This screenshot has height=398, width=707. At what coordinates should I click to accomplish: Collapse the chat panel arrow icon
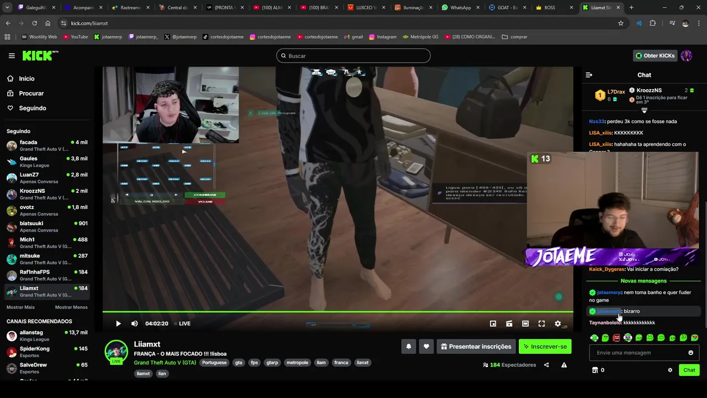tap(589, 75)
